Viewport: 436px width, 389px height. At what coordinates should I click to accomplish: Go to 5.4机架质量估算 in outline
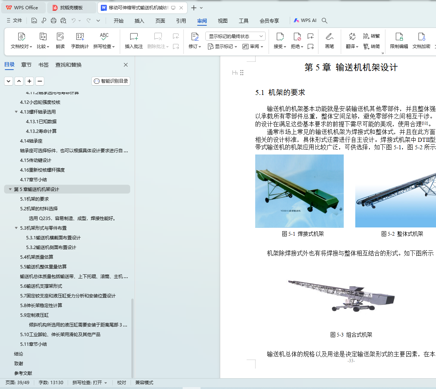click(37, 257)
